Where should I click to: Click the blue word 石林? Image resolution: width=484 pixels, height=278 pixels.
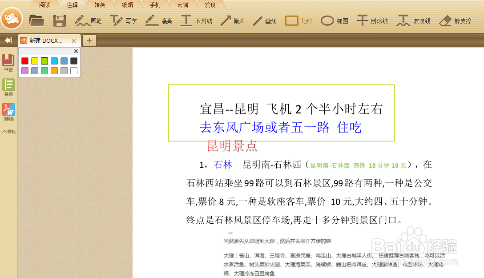click(223, 165)
